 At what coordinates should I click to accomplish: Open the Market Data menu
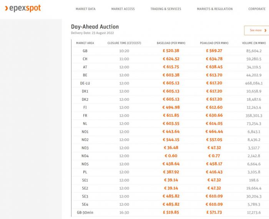pos(86,9)
